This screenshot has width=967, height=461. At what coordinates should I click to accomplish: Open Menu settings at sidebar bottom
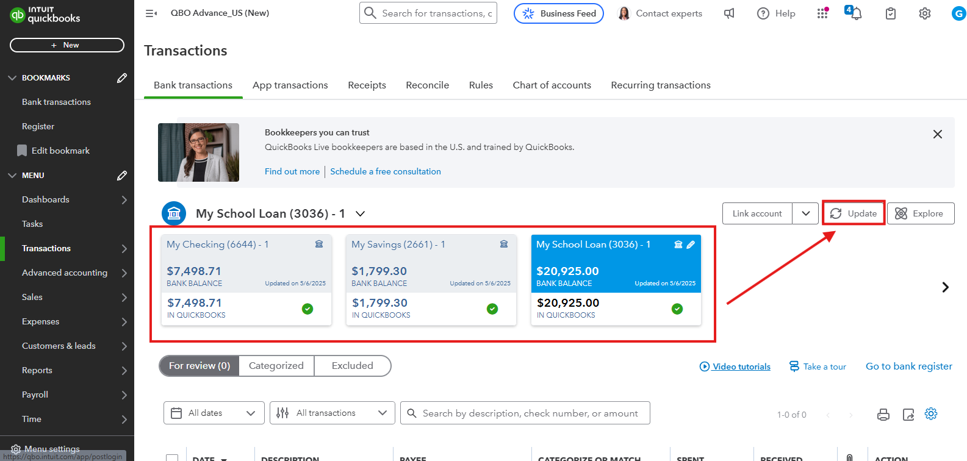[x=46, y=449]
